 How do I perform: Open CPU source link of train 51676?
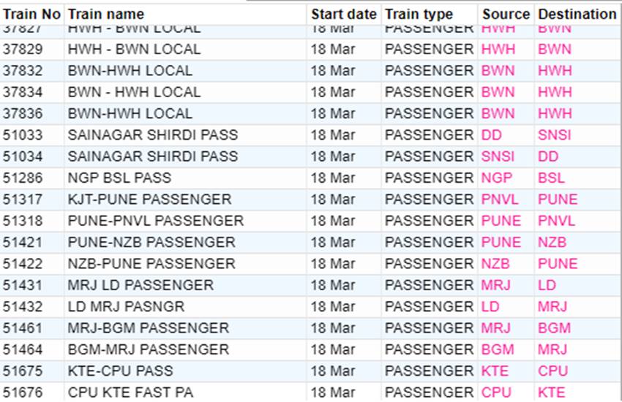496,392
